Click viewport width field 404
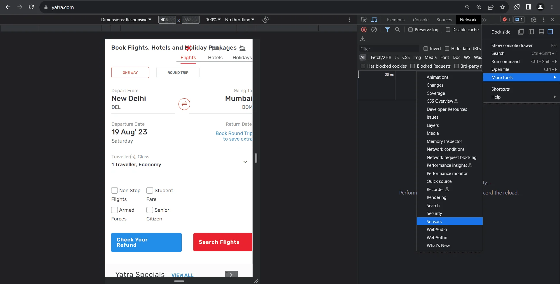Image resolution: width=560 pixels, height=284 pixels. 167,20
